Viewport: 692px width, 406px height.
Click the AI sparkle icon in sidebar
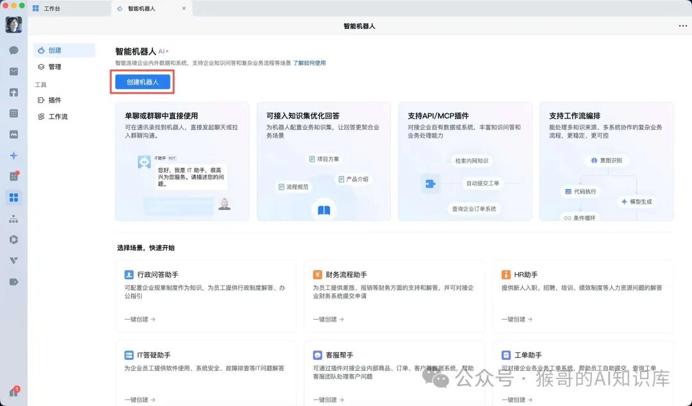[x=13, y=156]
